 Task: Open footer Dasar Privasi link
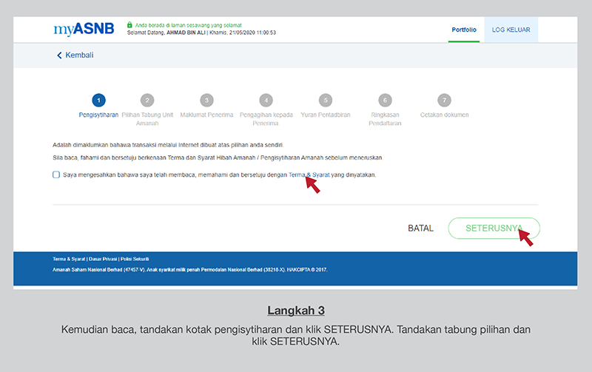click(x=103, y=260)
